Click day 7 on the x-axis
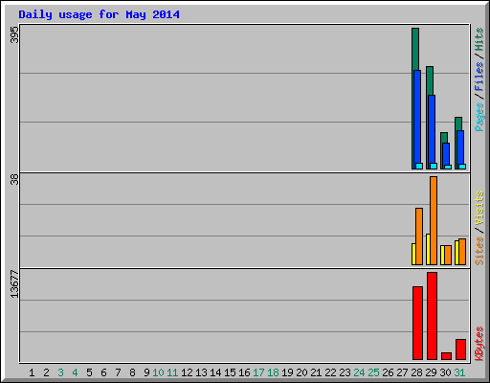The image size is (490, 383). (x=118, y=372)
